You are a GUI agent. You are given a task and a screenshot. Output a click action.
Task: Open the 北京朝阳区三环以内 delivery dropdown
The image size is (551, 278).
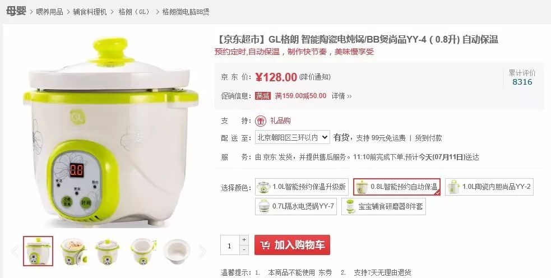point(293,137)
